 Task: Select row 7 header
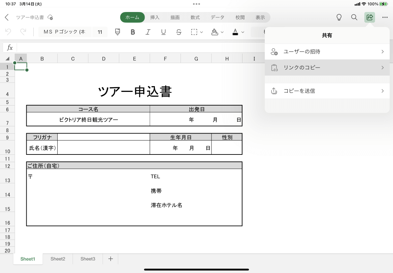click(7, 120)
